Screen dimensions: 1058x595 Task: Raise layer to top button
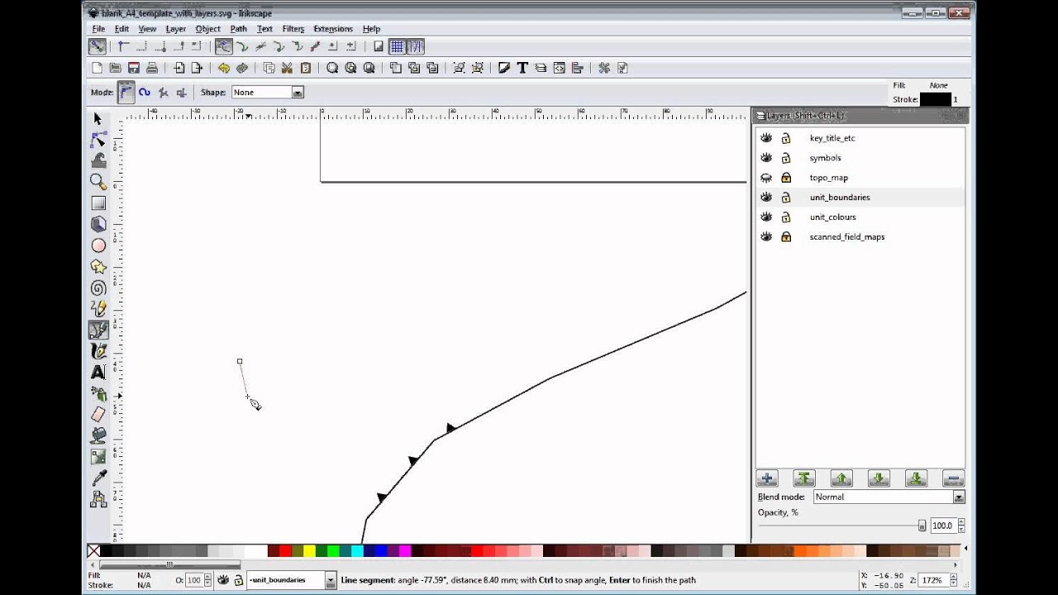[x=804, y=478]
